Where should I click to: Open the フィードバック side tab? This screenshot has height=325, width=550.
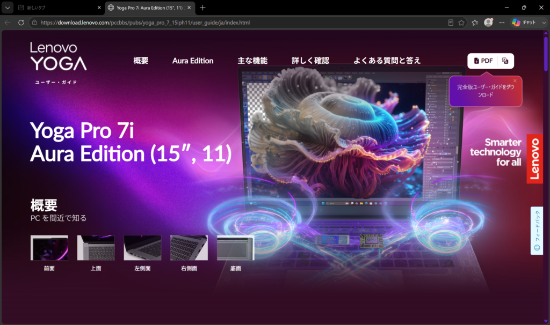click(x=537, y=231)
